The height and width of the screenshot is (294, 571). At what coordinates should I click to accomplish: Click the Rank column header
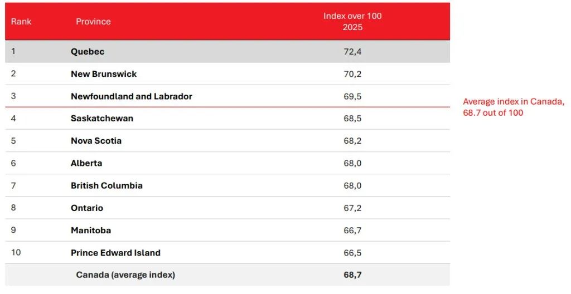pos(21,22)
